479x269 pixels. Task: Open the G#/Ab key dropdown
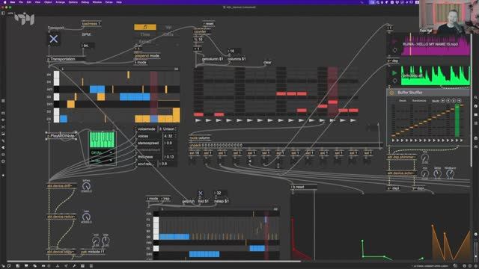coord(102,152)
